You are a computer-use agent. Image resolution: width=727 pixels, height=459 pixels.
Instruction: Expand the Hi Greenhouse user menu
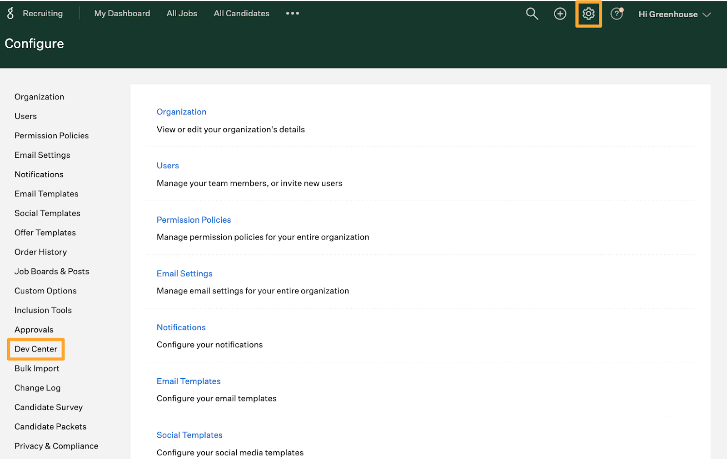[x=674, y=15]
